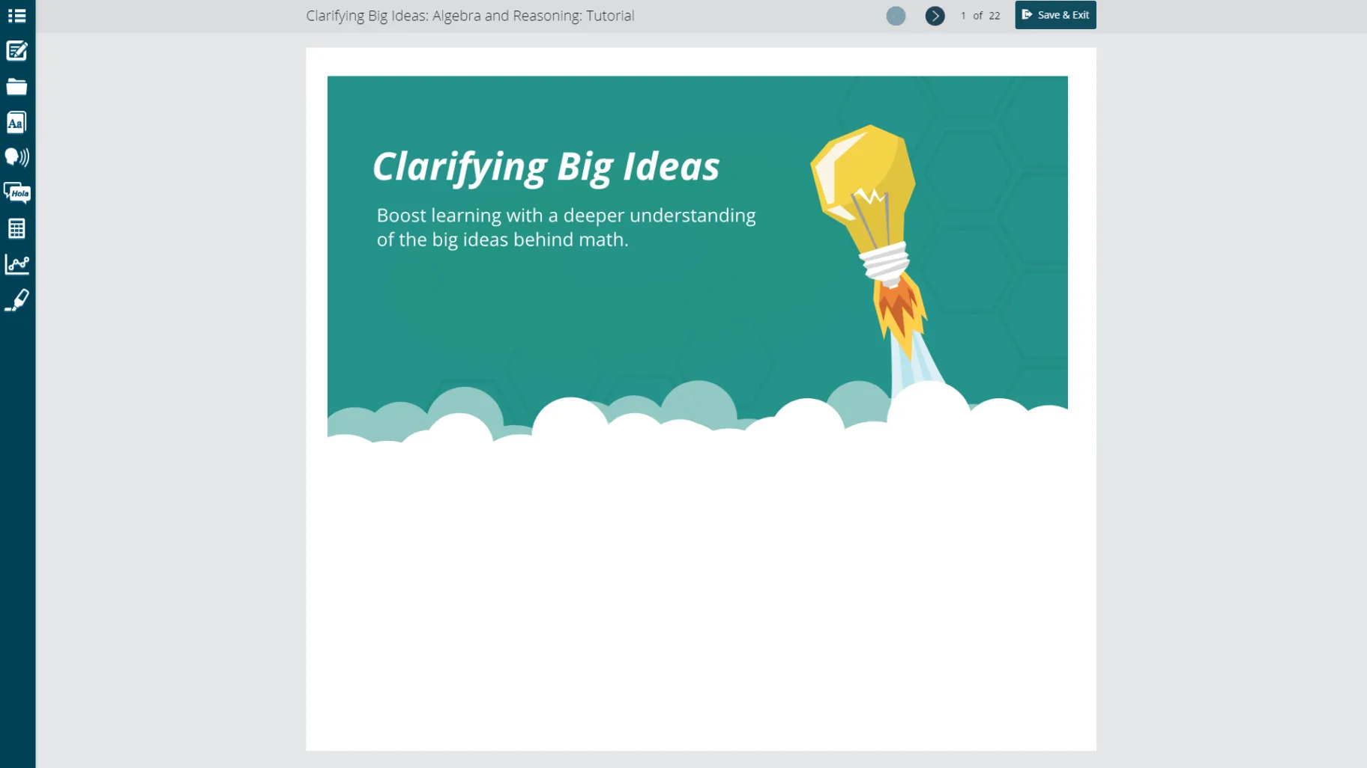Screen dimensions: 1367x768
Task: Click the disabled previous page circle
Action: 896,16
